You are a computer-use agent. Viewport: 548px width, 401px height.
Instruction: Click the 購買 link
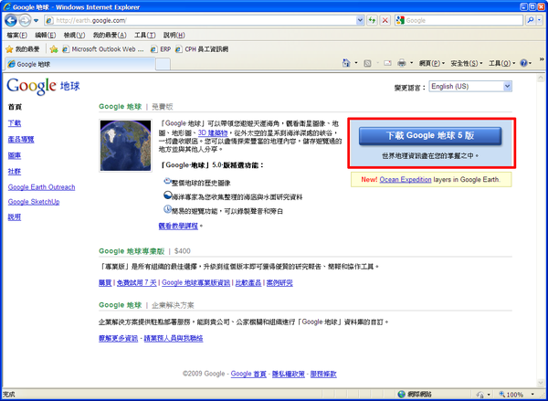pos(105,283)
